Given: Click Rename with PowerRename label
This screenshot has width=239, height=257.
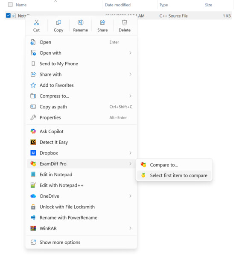Looking at the screenshot, I should 68,218.
